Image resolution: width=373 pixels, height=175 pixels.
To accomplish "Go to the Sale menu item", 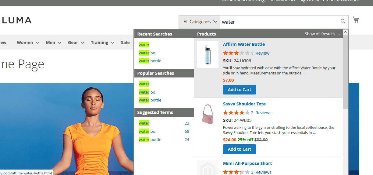I will coord(125,43).
